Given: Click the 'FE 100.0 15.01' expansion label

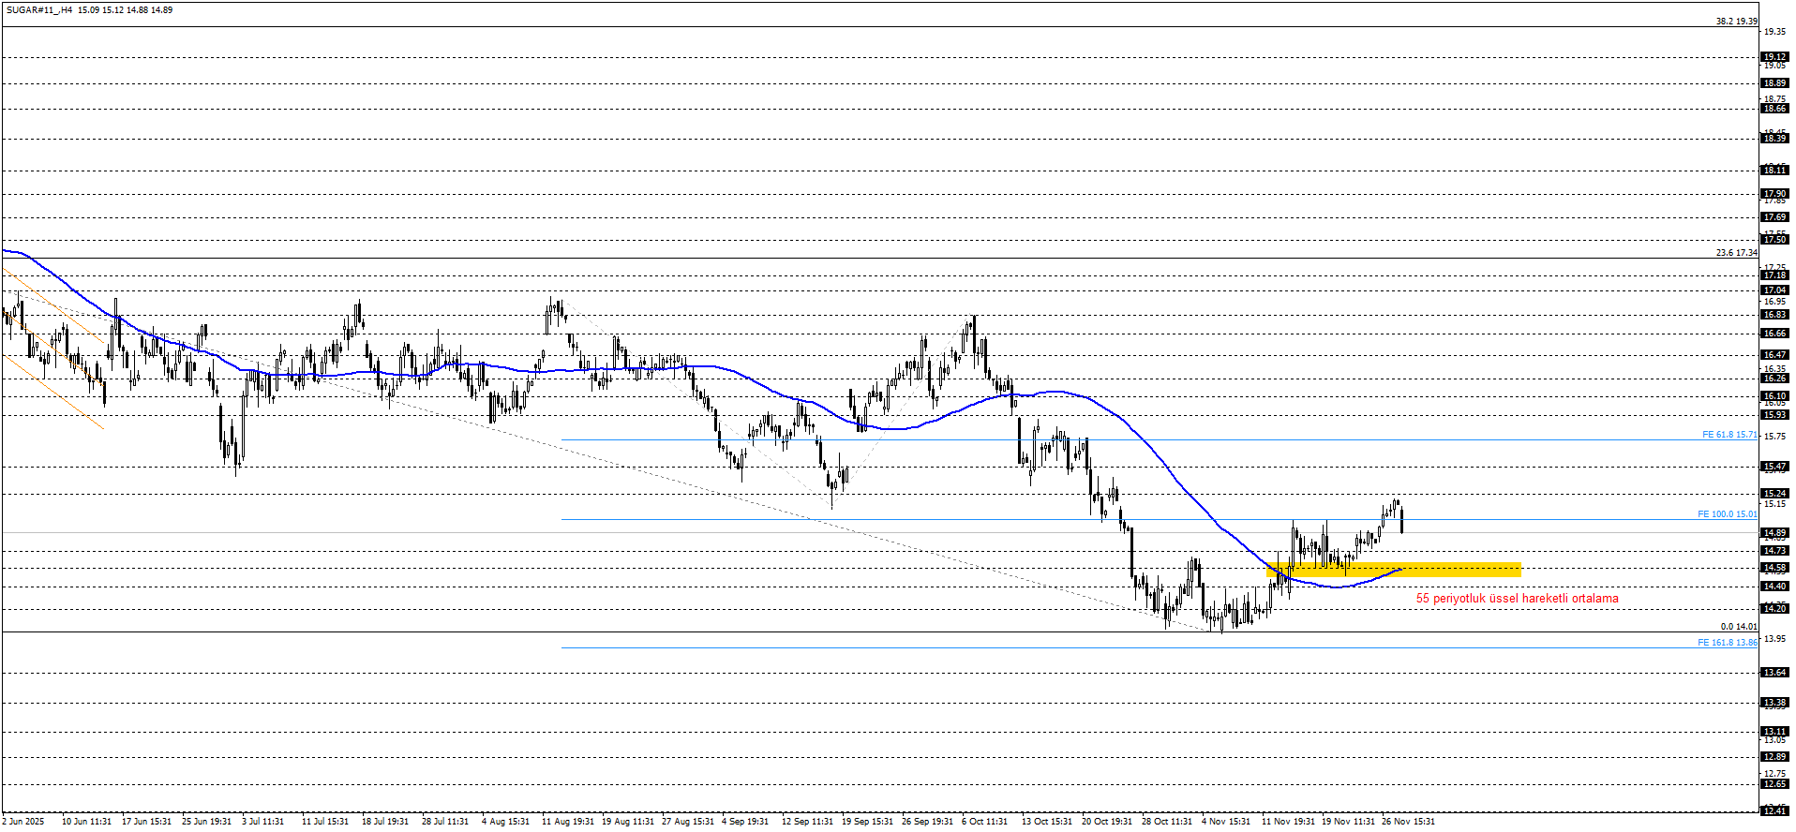Looking at the screenshot, I should pyautogui.click(x=1728, y=513).
